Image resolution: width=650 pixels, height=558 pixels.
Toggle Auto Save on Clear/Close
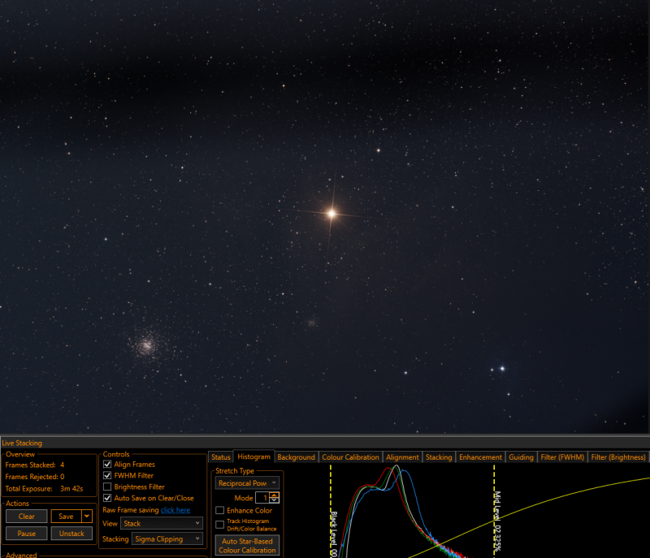point(107,498)
